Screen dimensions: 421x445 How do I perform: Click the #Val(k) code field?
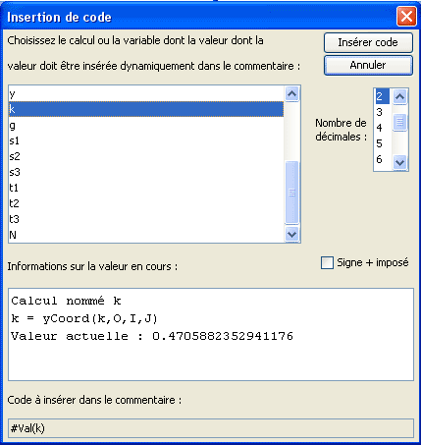(x=211, y=428)
